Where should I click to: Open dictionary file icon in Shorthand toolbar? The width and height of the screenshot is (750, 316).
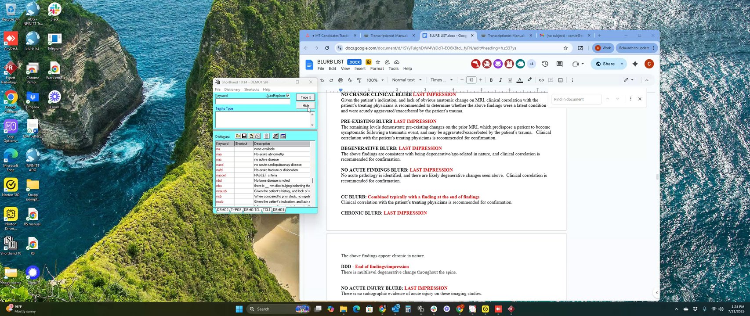coord(238,136)
